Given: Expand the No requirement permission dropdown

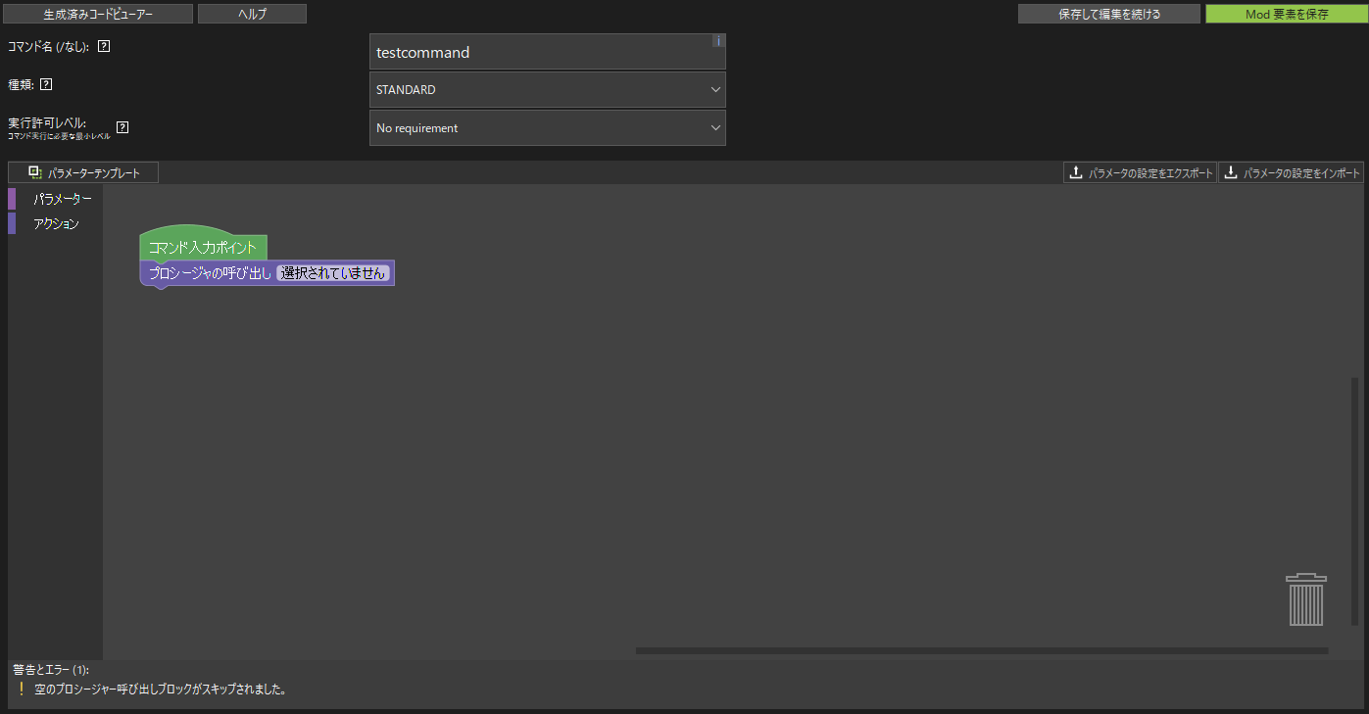Looking at the screenshot, I should (x=547, y=128).
